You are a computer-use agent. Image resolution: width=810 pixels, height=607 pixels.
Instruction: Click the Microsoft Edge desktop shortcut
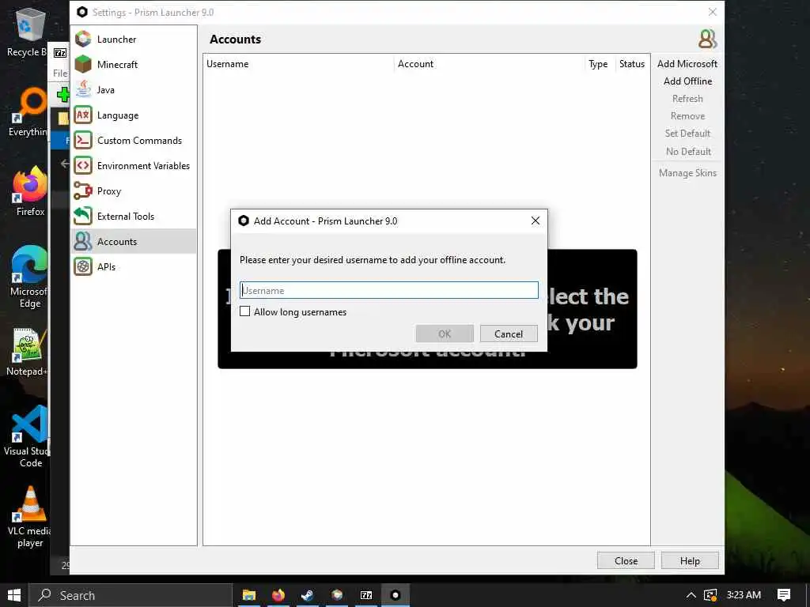(30, 277)
